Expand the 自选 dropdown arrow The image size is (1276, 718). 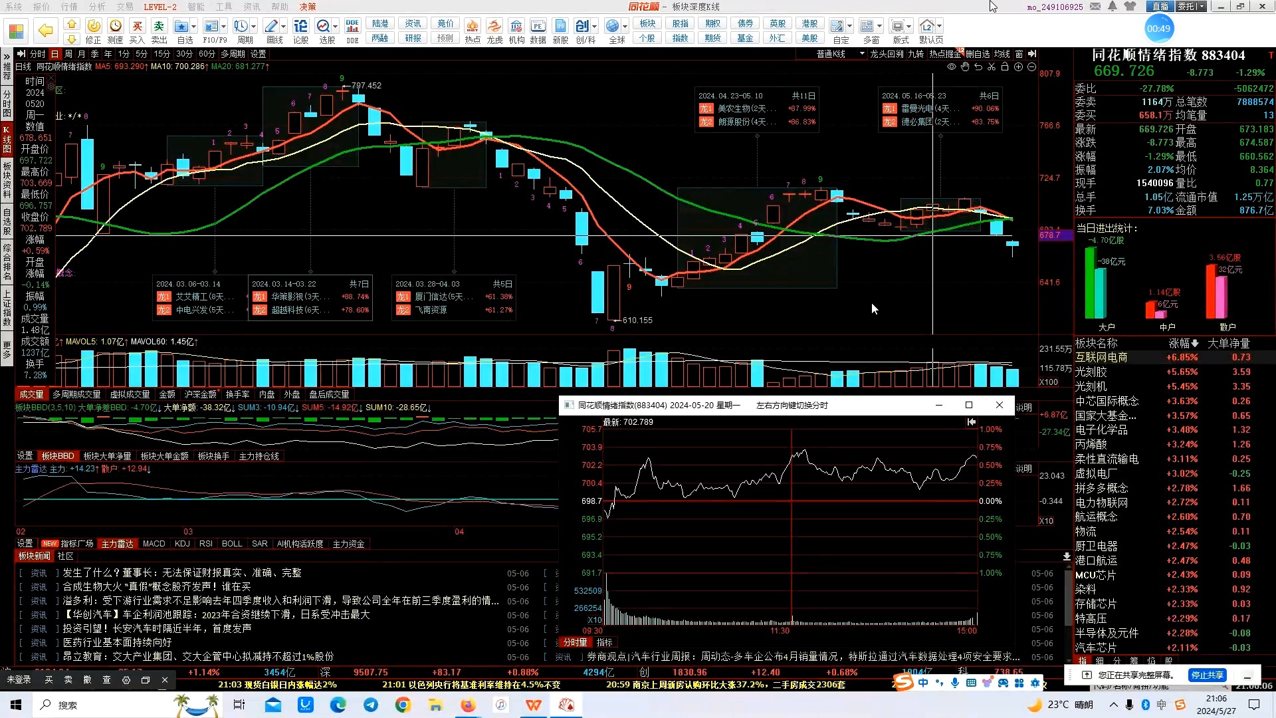tap(194, 27)
